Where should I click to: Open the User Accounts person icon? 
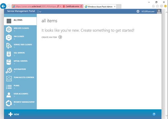pyautogui.click(x=9, y=95)
